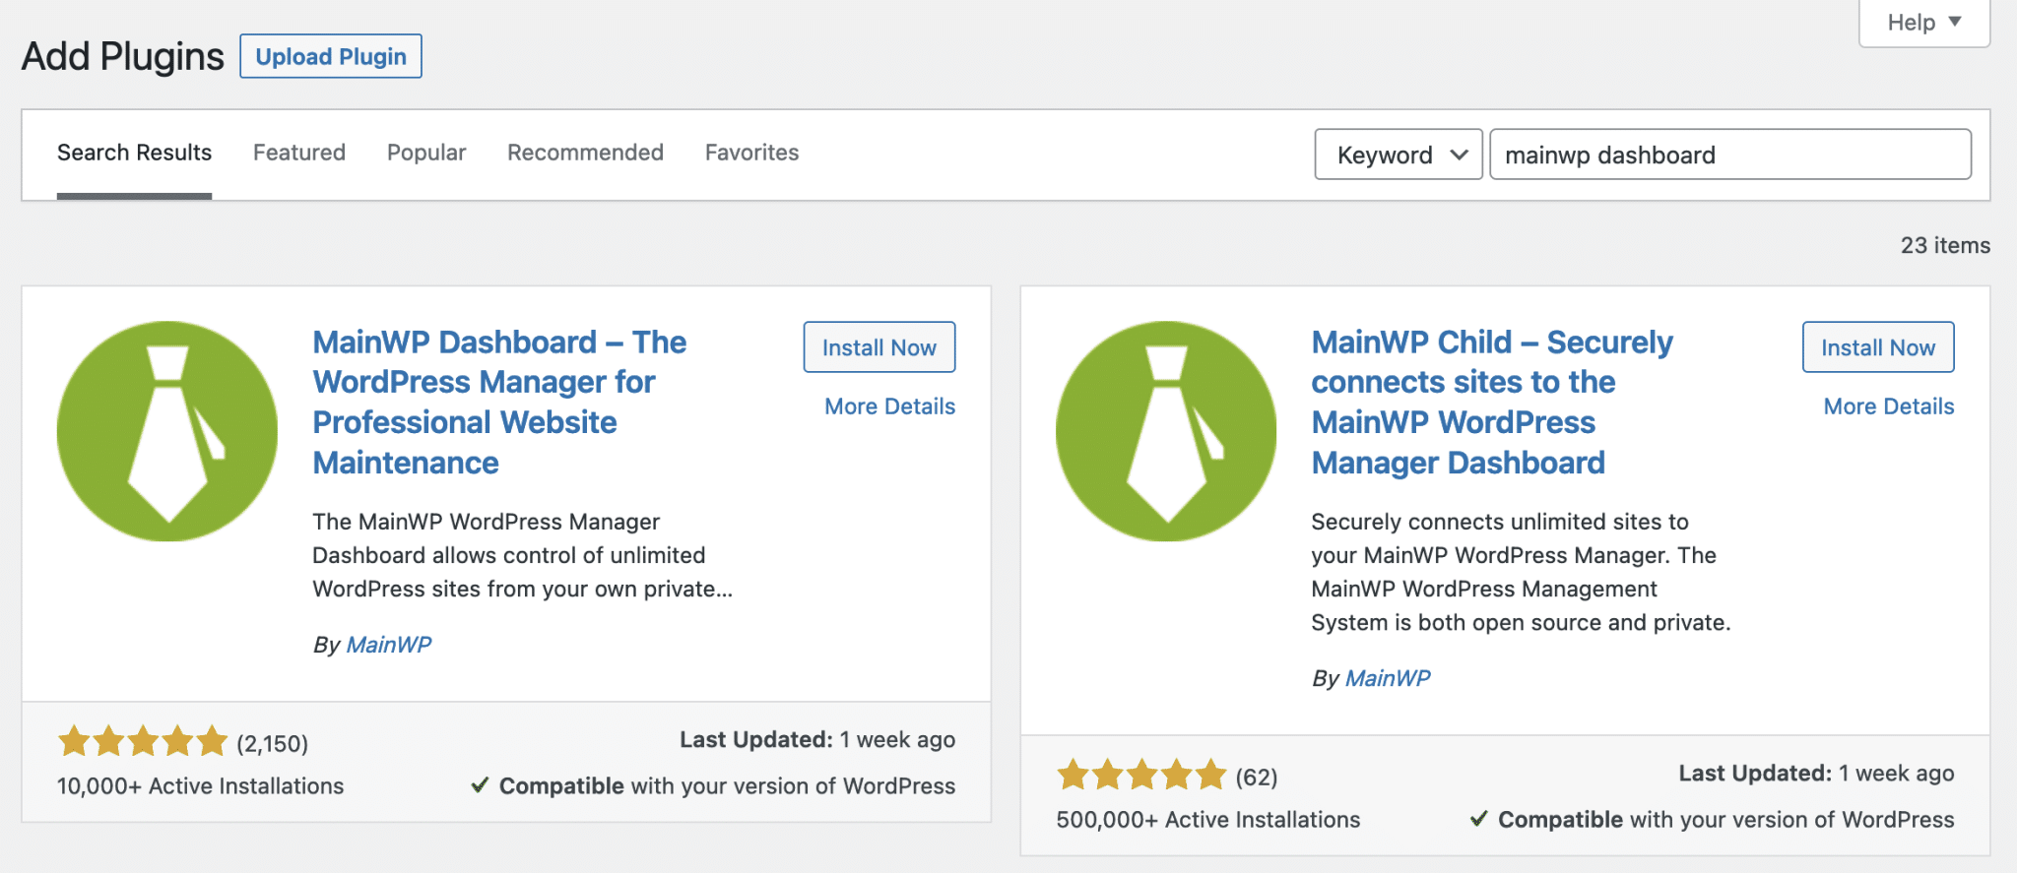This screenshot has width=2017, height=873.
Task: View More Details for MainWP Child
Action: pyautogui.click(x=1889, y=406)
